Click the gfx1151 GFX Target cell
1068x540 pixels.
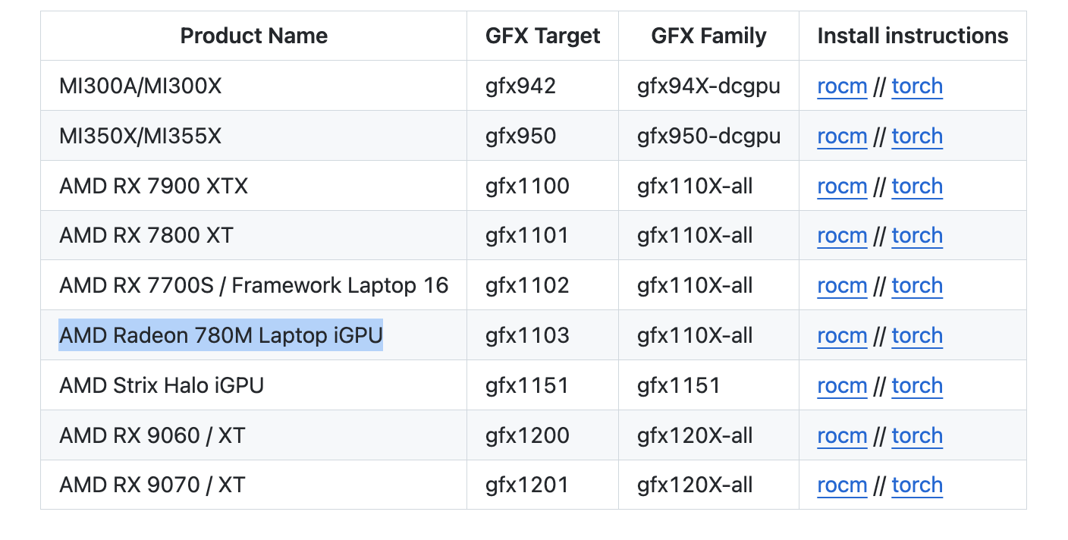[526, 386]
